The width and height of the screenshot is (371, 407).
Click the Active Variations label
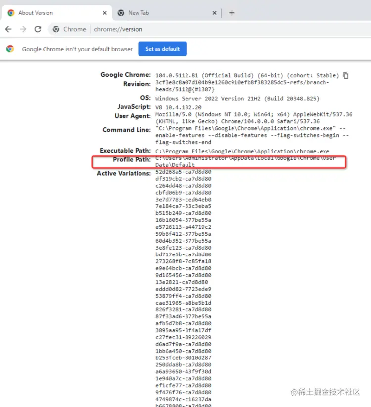(x=124, y=173)
